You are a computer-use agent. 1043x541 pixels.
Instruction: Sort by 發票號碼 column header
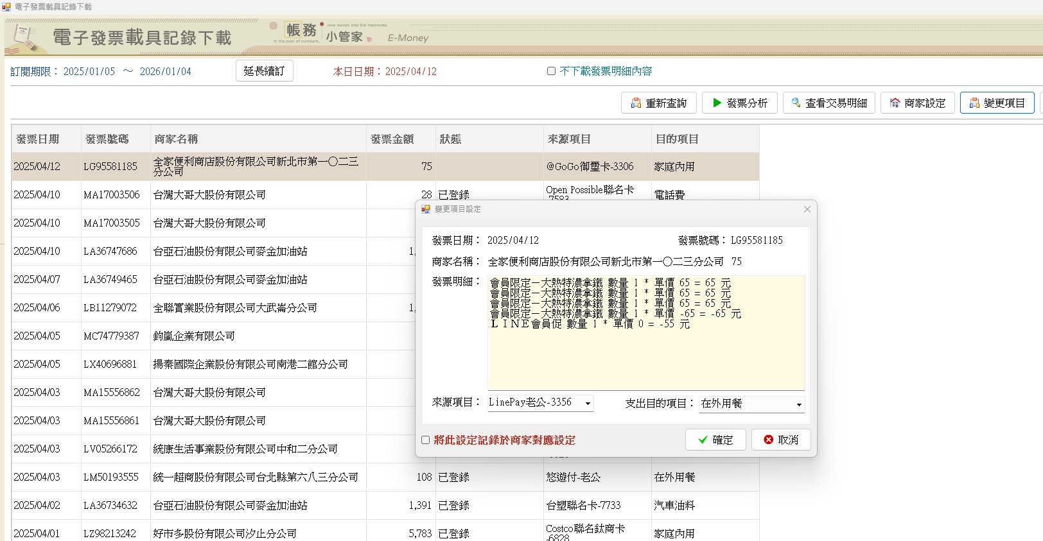116,139
